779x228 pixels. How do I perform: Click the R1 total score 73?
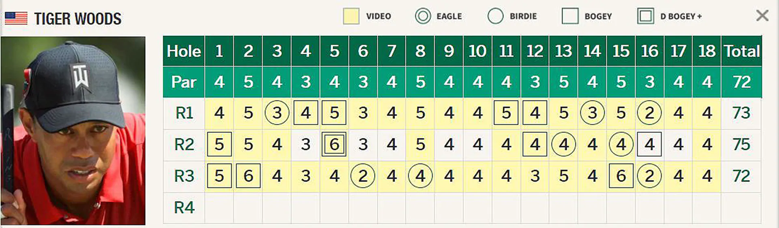click(x=741, y=113)
